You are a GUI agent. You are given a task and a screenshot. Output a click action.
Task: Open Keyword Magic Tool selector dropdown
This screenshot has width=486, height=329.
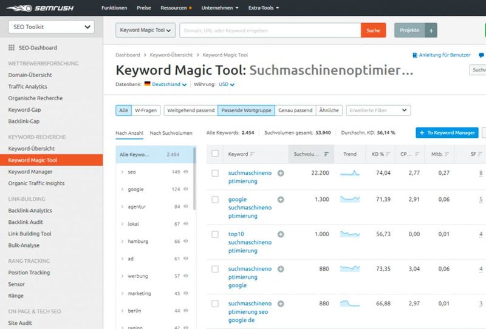(145, 30)
